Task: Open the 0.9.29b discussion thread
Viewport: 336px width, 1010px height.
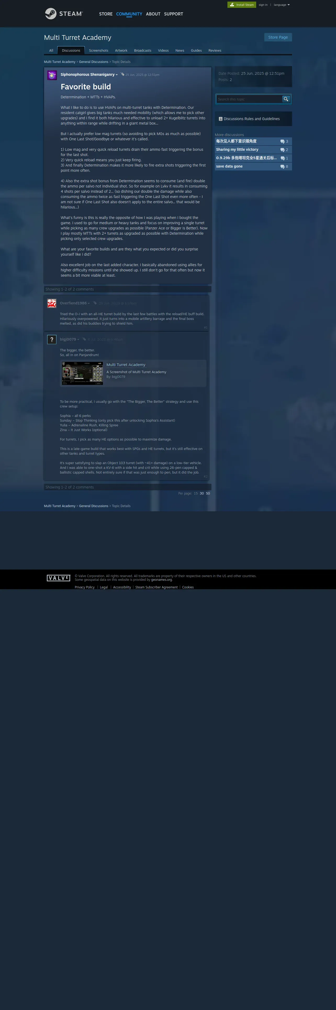Action: 253,158
